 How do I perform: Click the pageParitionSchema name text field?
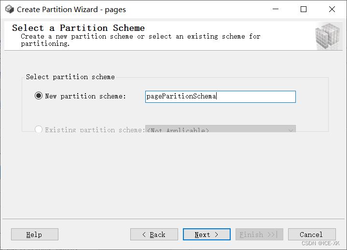pyautogui.click(x=220, y=97)
